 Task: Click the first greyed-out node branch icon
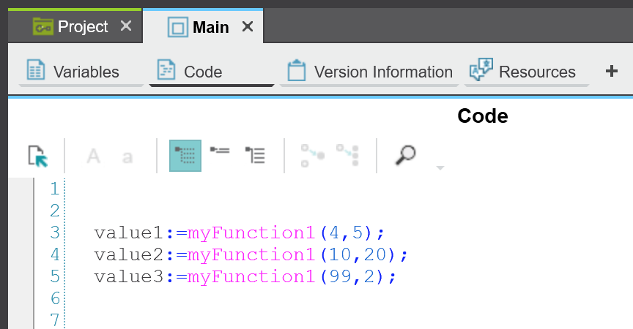point(313,156)
